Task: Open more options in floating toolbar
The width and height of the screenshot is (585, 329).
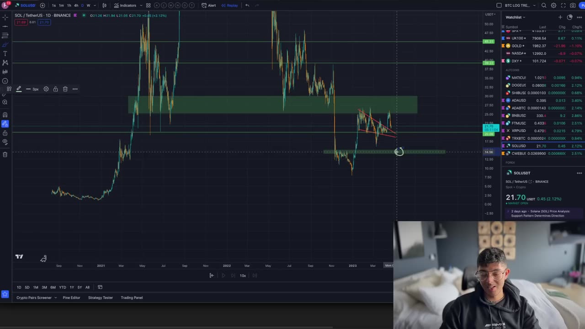Action: (x=75, y=89)
